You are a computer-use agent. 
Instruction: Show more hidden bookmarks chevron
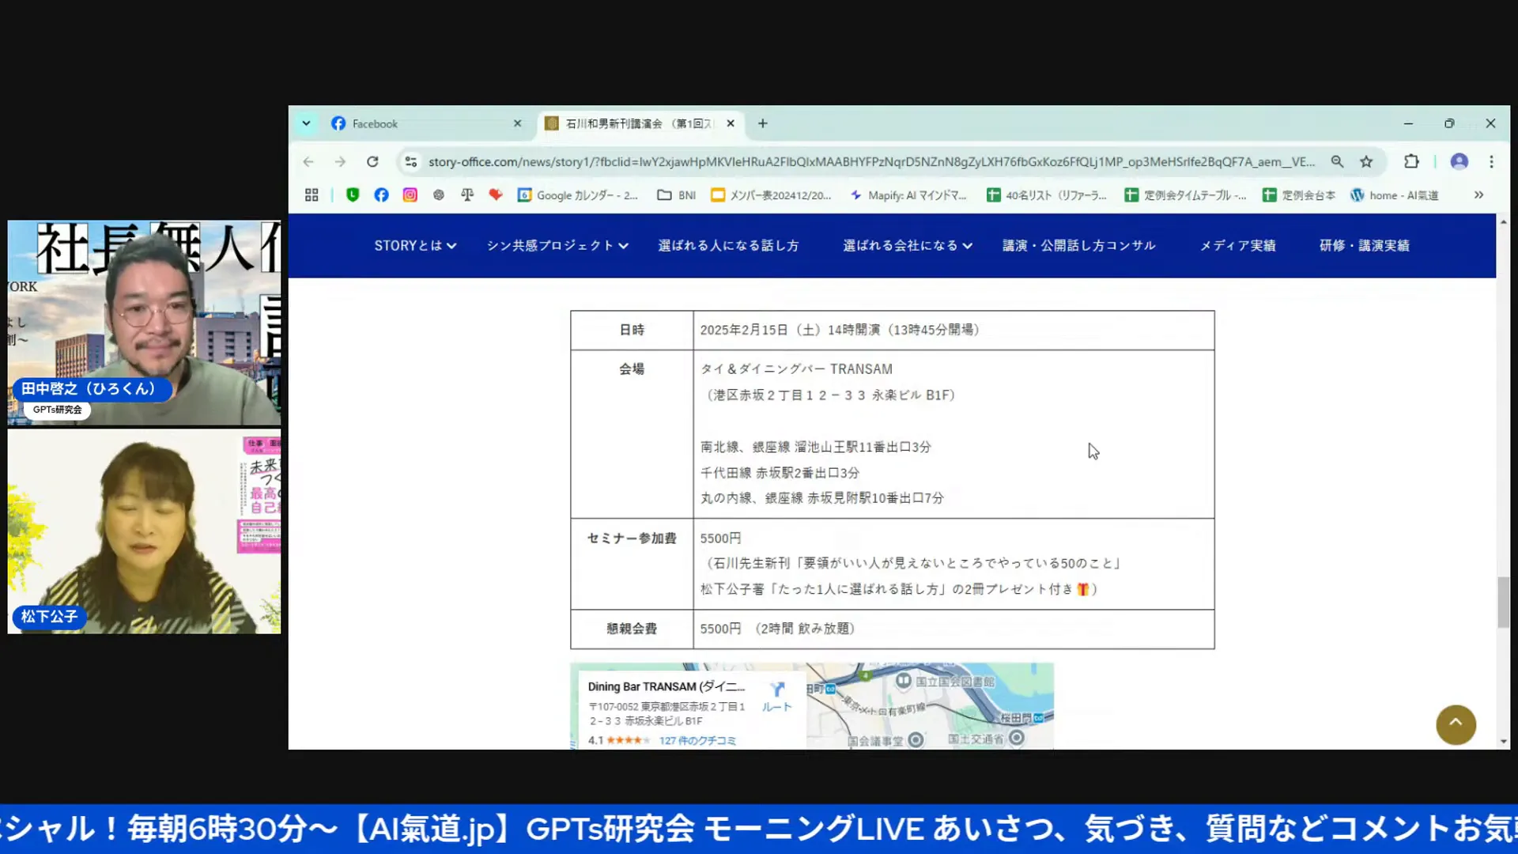[x=1478, y=195]
